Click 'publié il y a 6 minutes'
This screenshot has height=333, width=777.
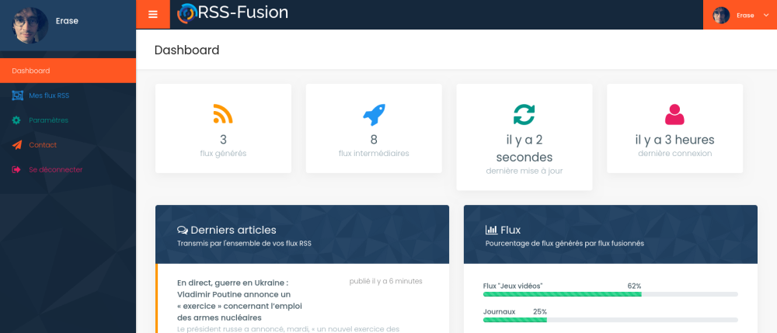(x=385, y=281)
